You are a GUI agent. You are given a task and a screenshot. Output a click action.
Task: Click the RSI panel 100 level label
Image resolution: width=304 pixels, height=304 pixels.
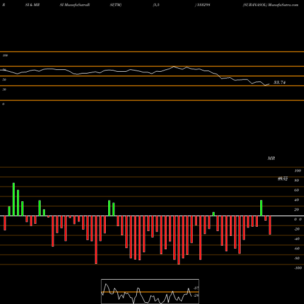point(5,55)
